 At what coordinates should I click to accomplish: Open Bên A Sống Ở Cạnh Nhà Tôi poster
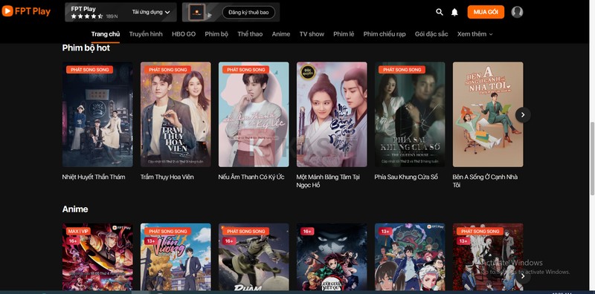coord(488,114)
